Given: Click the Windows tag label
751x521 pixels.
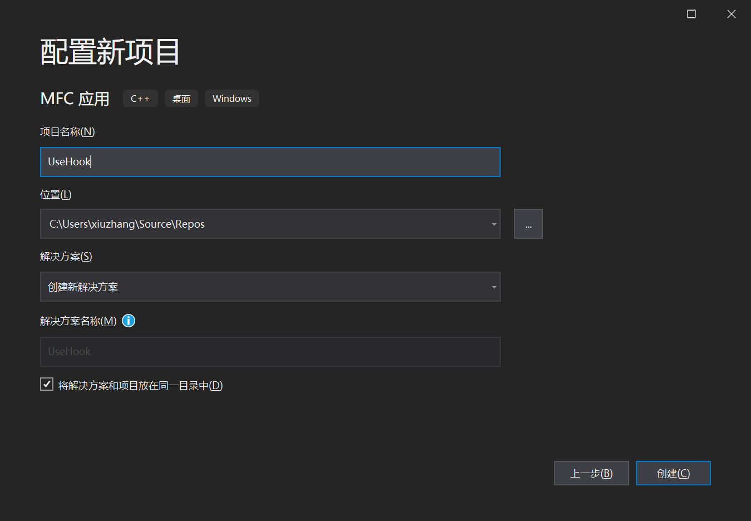Looking at the screenshot, I should coord(232,99).
